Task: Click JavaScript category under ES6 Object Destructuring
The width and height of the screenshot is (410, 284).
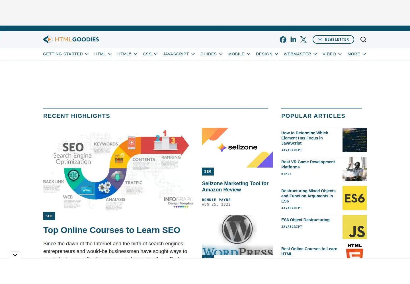Action: 292,227
